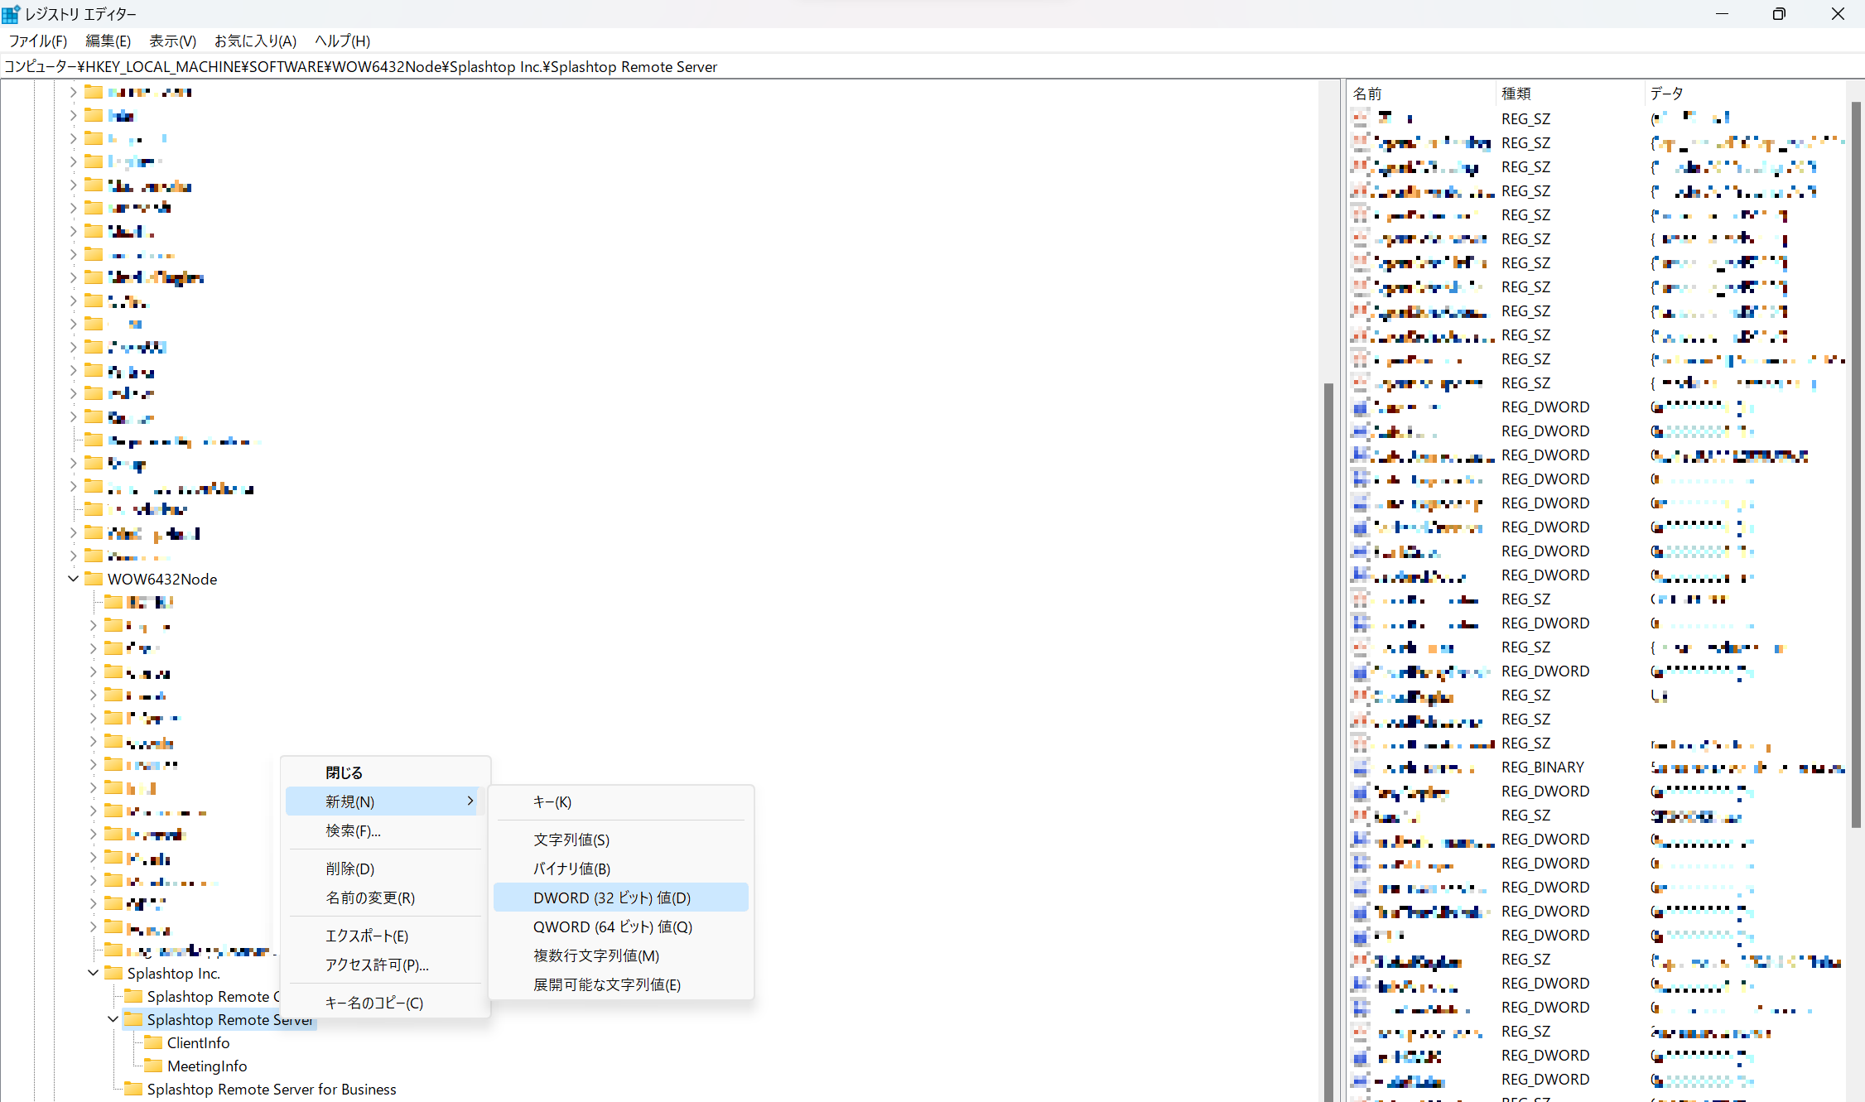Select the Splashtop Inc. key
The width and height of the screenshot is (1865, 1102).
[x=174, y=973]
